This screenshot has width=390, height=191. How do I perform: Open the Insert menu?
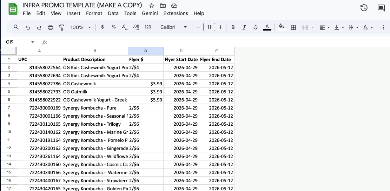74,13
